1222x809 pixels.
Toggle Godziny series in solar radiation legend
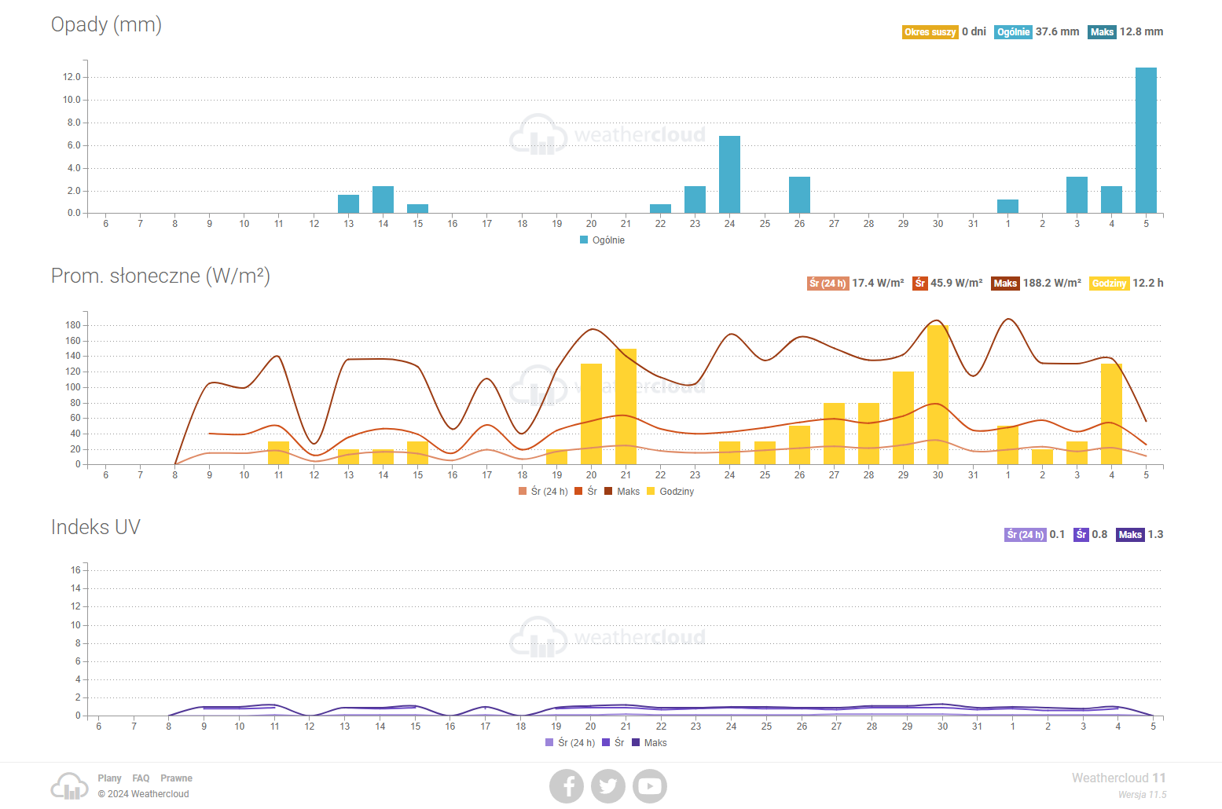(670, 492)
